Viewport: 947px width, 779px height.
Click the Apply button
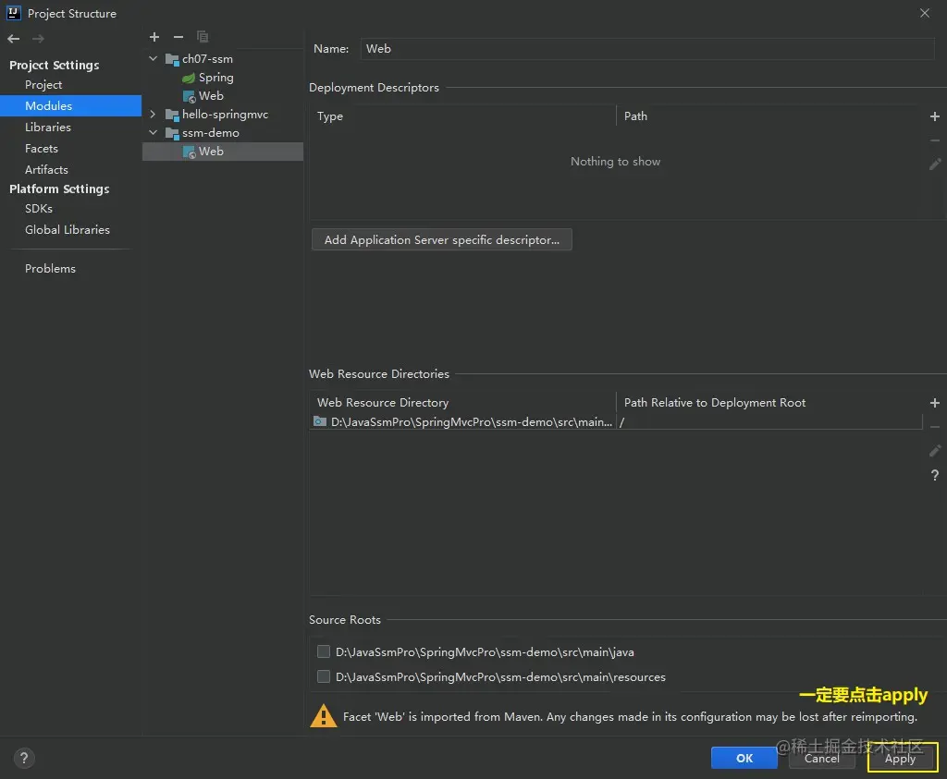(901, 759)
